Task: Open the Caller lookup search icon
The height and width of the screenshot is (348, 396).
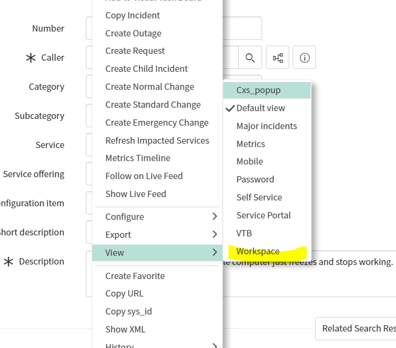Action: [x=250, y=57]
